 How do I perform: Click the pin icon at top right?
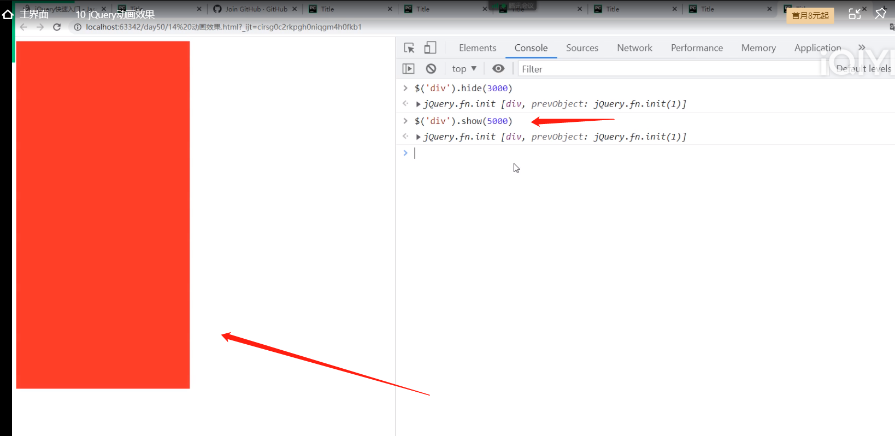pyautogui.click(x=881, y=14)
